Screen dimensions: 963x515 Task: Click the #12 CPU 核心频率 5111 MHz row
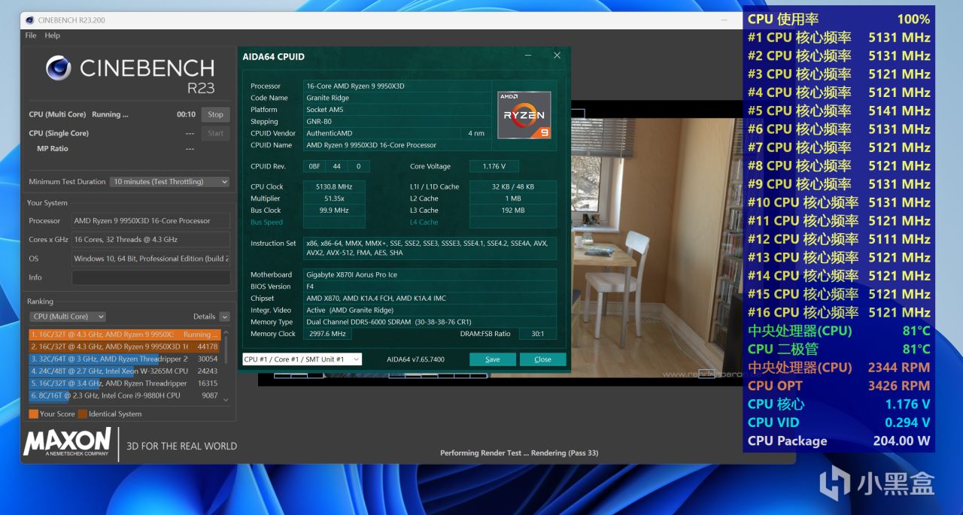839,239
